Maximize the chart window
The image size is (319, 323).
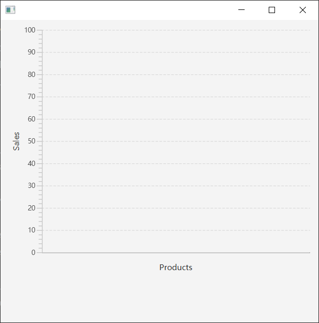(x=272, y=10)
